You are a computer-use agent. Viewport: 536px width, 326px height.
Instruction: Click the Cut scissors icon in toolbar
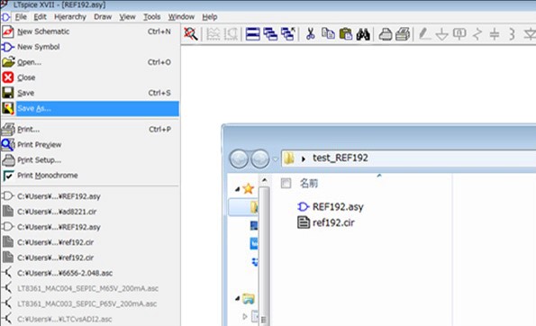tap(311, 34)
